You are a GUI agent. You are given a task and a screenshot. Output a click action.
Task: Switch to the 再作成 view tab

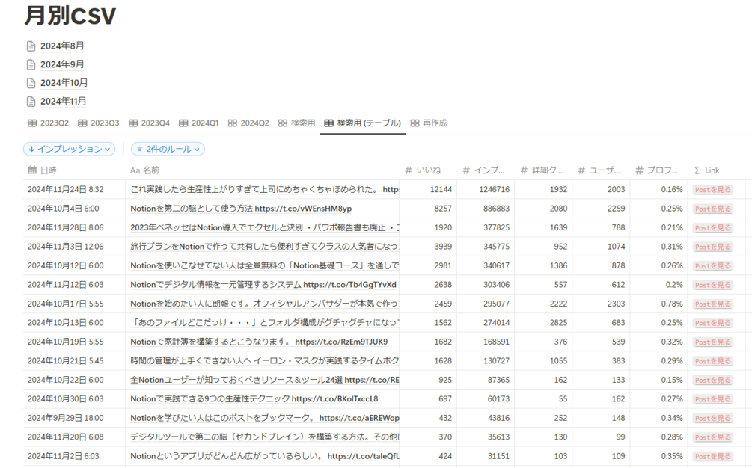tap(429, 123)
